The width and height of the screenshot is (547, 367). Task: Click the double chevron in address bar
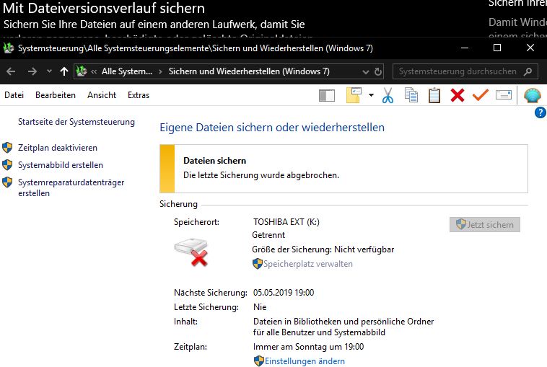pyautogui.click(x=94, y=72)
